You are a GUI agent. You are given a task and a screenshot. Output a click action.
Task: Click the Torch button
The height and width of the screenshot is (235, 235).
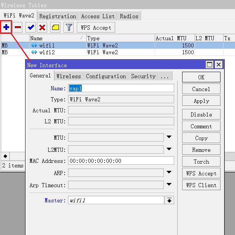[201, 161]
